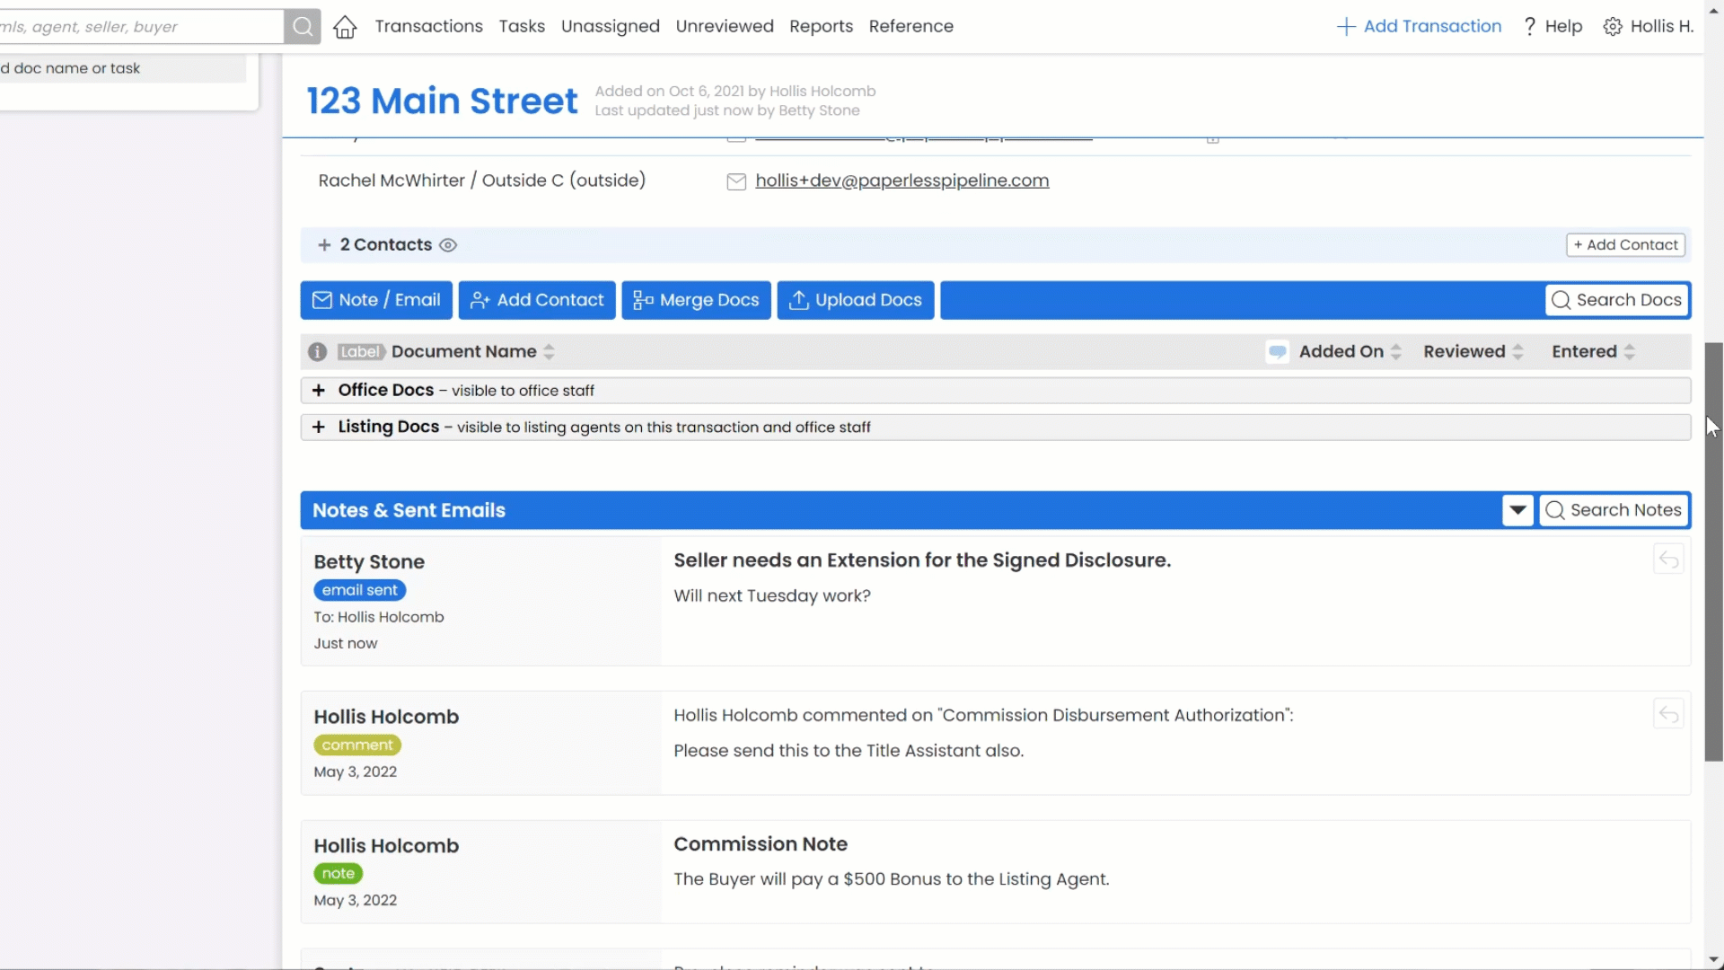Open the Notes & Sent Emails dropdown arrow
Screen dimensions: 1724x970
coord(1517,510)
